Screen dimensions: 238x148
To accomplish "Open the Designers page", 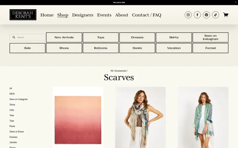I will [x=83, y=15].
